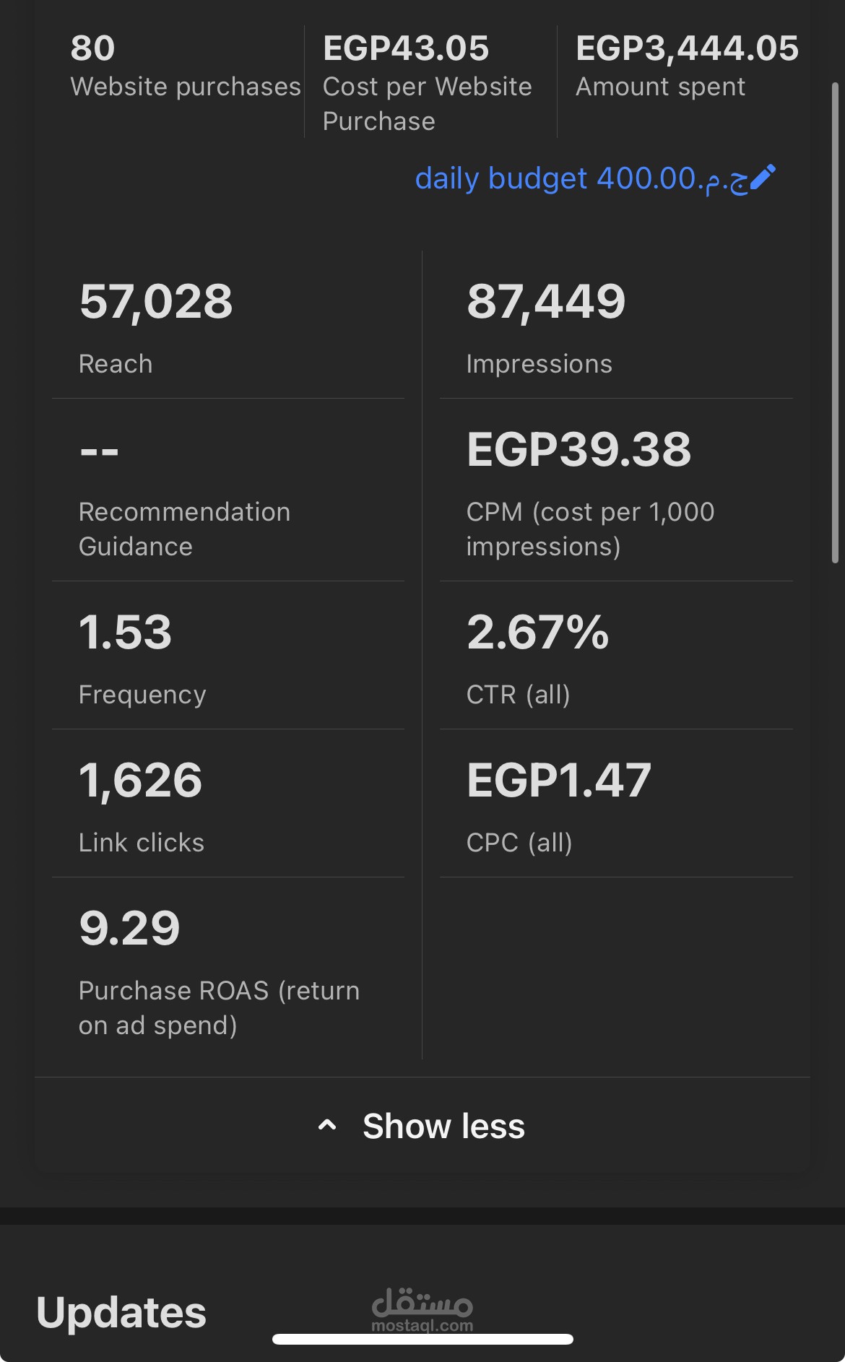This screenshot has height=1362, width=845.
Task: Click the vertical scrollbar thumb on right edge
Action: (836, 322)
